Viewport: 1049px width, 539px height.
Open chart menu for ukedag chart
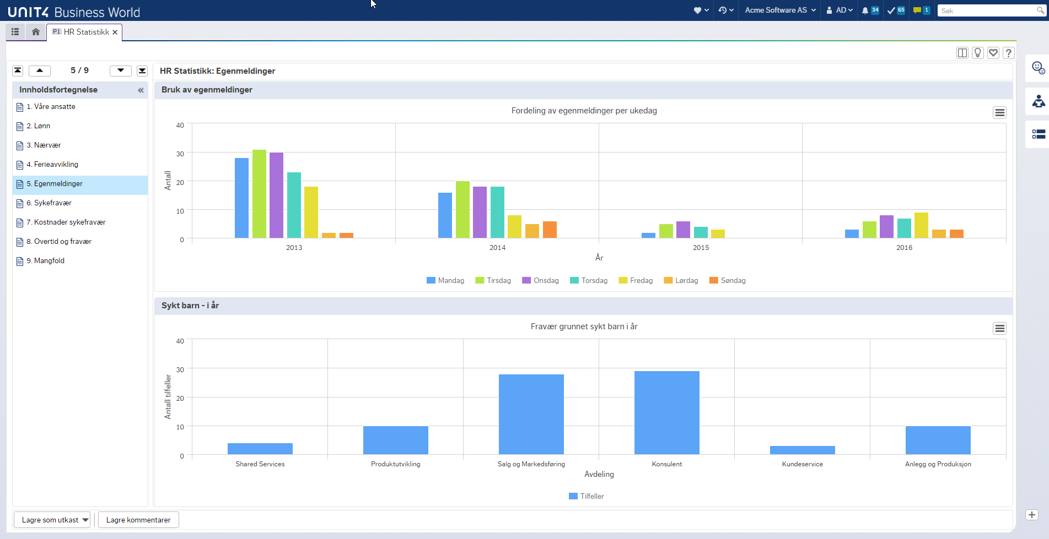[1000, 113]
